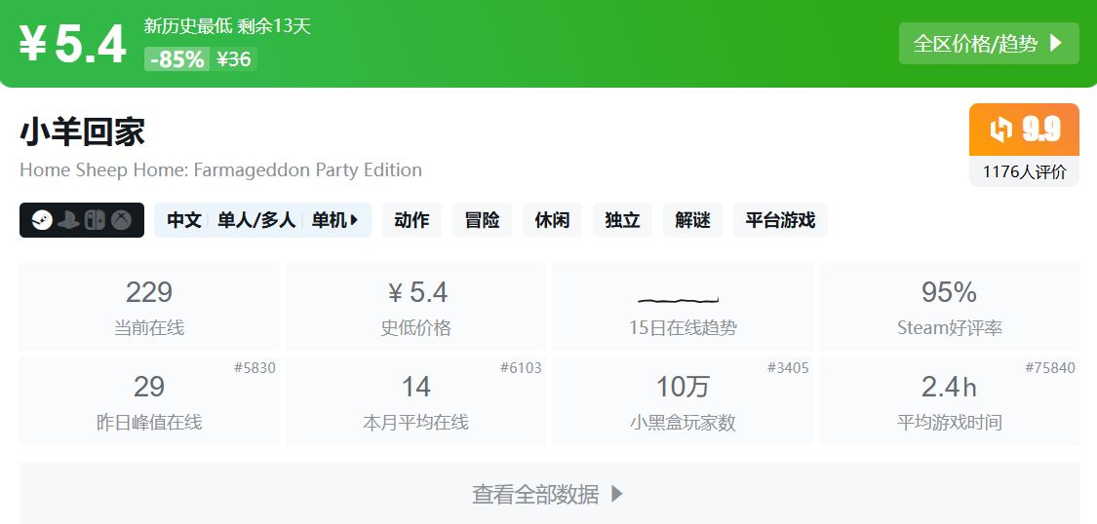This screenshot has height=524, width=1097.
Task: Click the Home Sheep Home English subtitle
Action: click(220, 169)
